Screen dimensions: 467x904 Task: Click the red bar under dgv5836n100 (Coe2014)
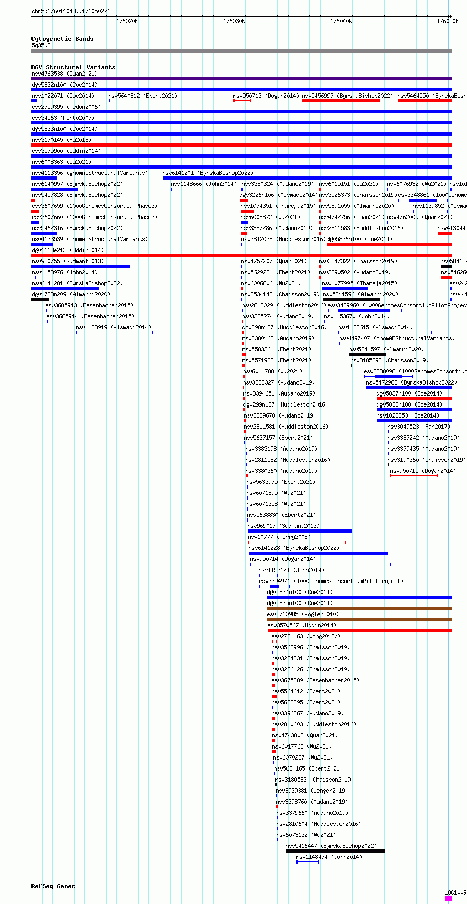pos(389,244)
